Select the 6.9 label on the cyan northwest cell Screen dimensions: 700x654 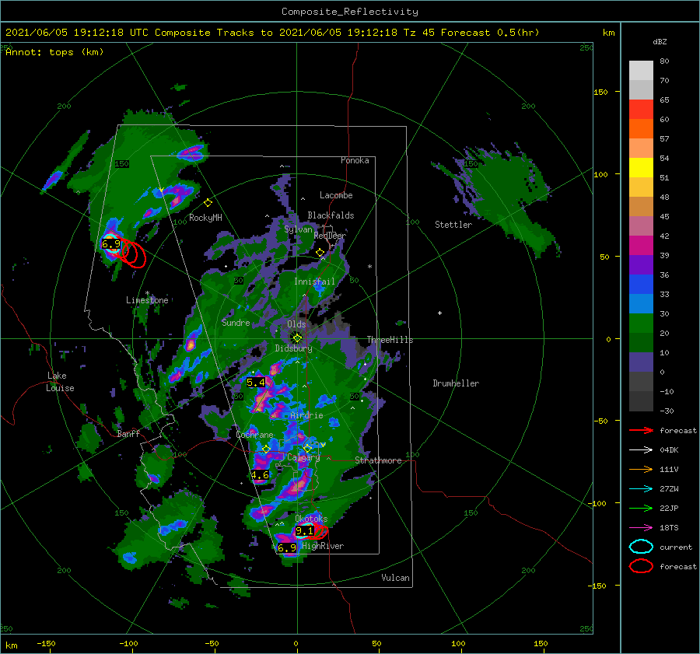point(111,243)
